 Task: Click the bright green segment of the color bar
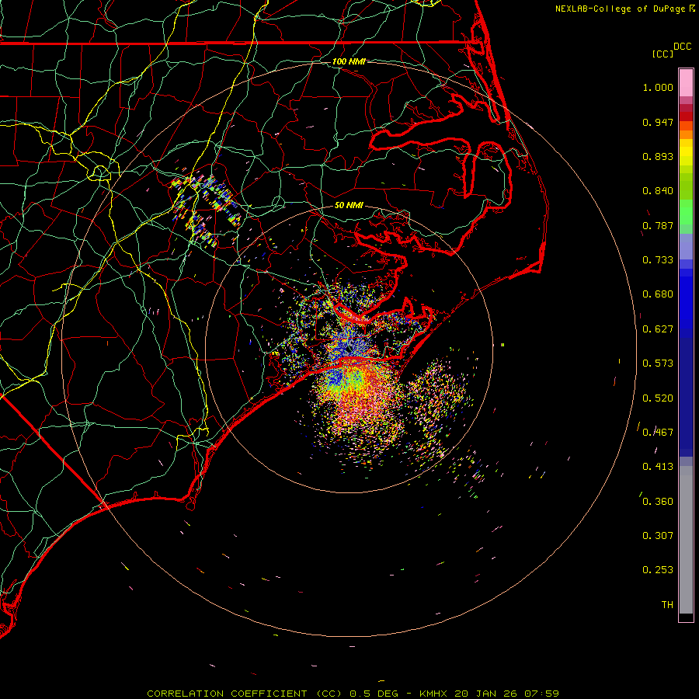click(686, 212)
